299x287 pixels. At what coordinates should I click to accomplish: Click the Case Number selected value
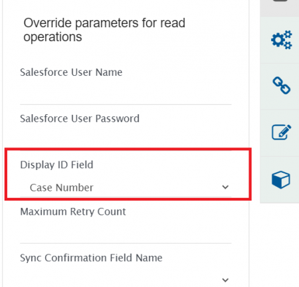[x=62, y=187]
